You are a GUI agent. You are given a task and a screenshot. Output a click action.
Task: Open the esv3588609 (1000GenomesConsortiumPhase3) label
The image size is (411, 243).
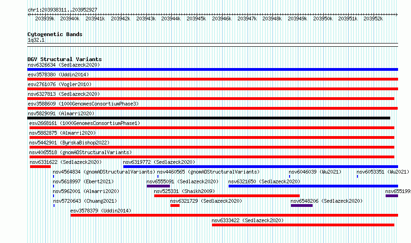pyautogui.click(x=83, y=104)
